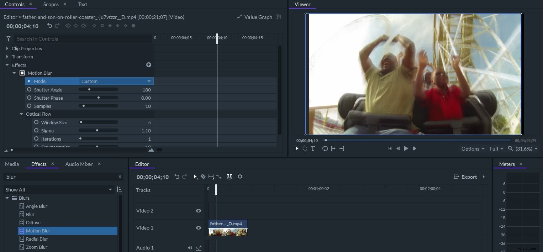Open the Editor timeline settings gear
The image size is (543, 252).
click(240, 177)
